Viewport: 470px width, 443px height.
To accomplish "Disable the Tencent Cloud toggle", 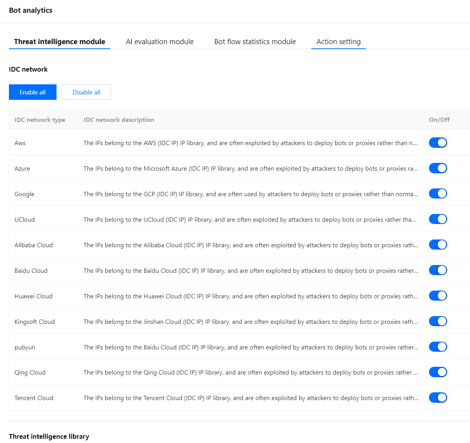I will [x=438, y=398].
